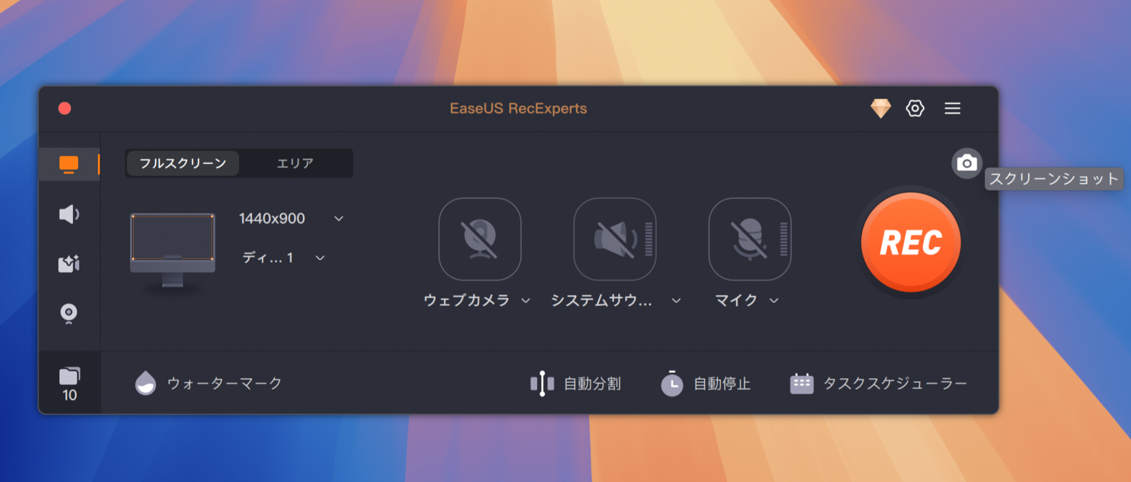
Task: Expand the マイク dropdown arrow
Action: pos(774,300)
